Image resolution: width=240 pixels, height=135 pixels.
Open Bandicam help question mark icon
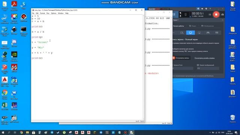pos(210,9)
